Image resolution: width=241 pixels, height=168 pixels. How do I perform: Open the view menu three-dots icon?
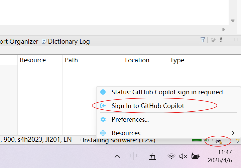pyautogui.click(x=221, y=40)
